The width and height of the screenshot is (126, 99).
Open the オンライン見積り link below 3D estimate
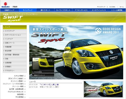coord(17,81)
